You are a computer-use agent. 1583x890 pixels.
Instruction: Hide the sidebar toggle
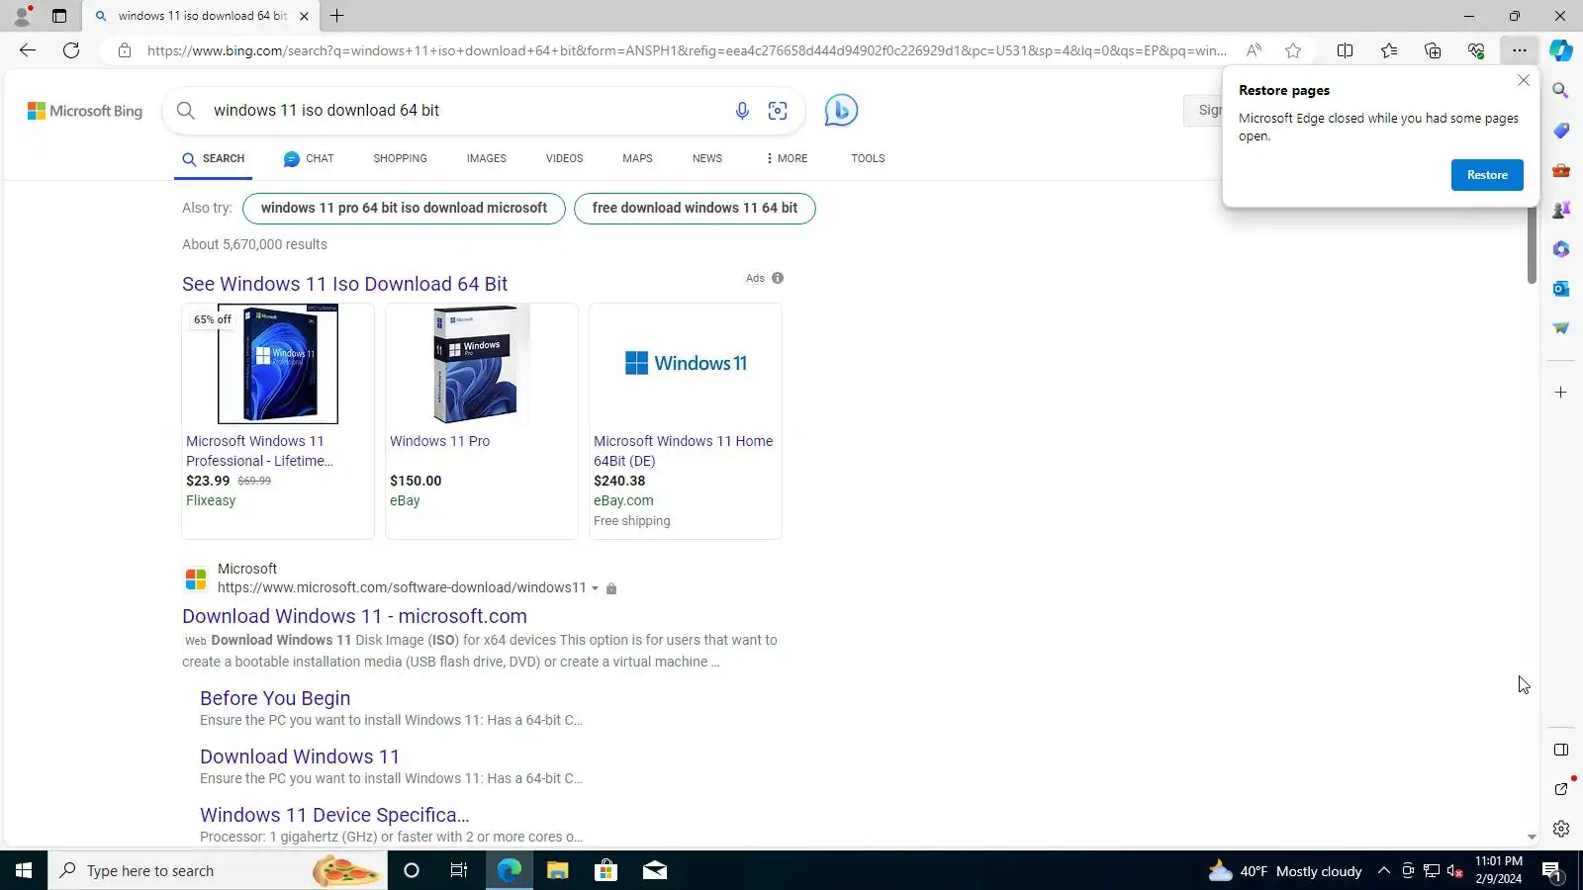point(1560,750)
